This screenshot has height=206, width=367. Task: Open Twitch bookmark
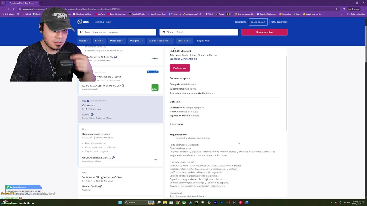[x=209, y=14]
